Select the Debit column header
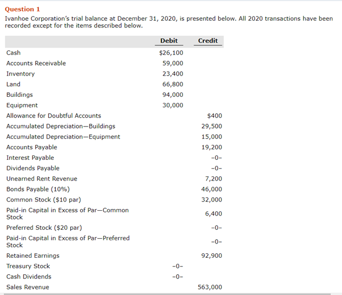 169,41
